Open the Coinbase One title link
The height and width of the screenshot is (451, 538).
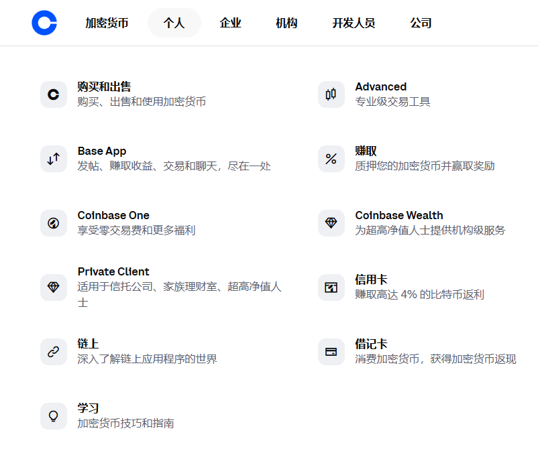click(x=113, y=215)
